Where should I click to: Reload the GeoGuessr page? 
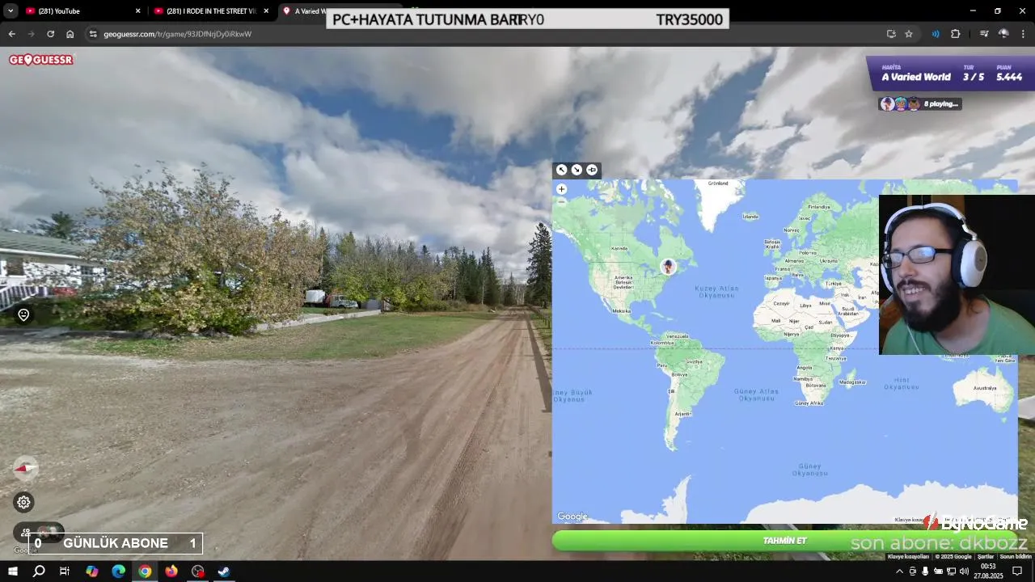tap(50, 34)
